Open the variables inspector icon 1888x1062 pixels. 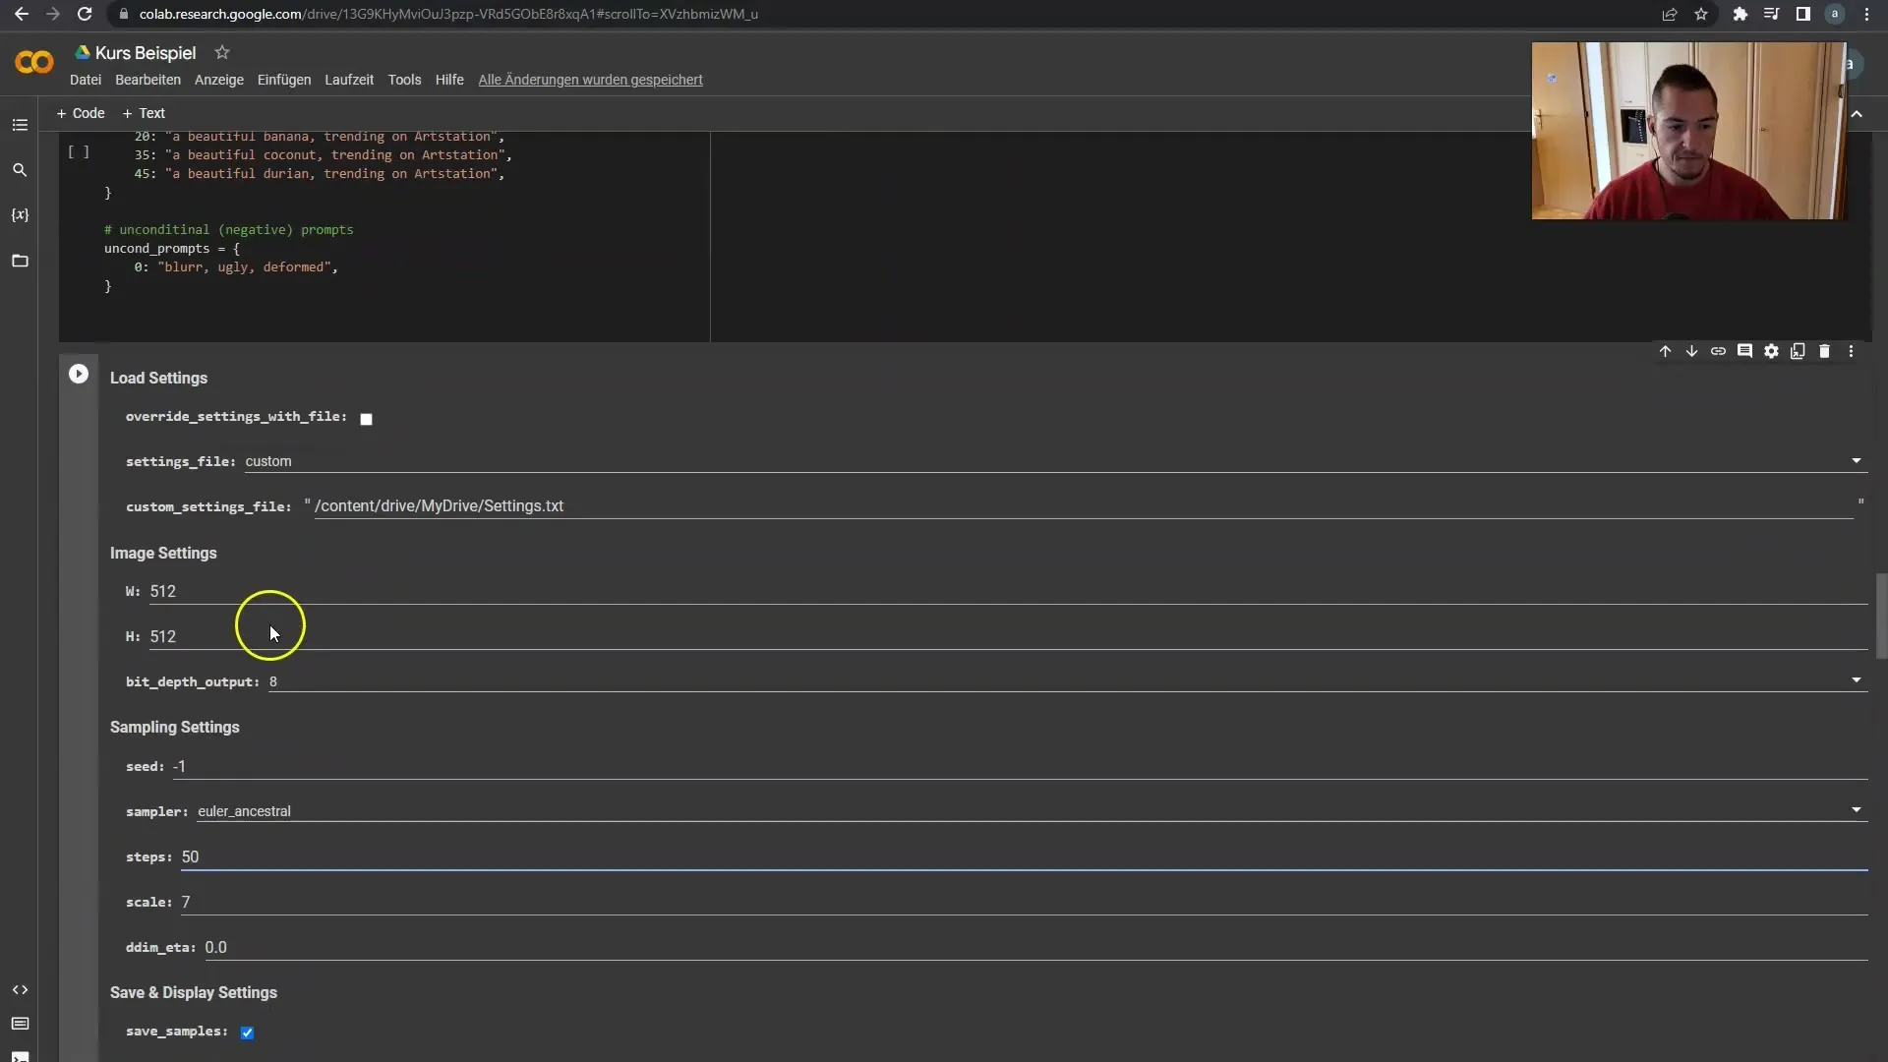tap(20, 215)
